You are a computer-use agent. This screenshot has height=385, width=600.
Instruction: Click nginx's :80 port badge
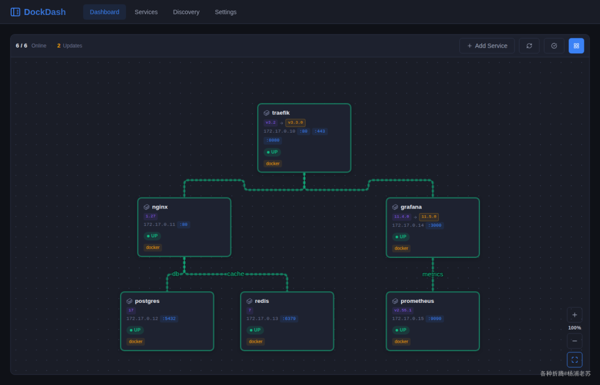(184, 225)
